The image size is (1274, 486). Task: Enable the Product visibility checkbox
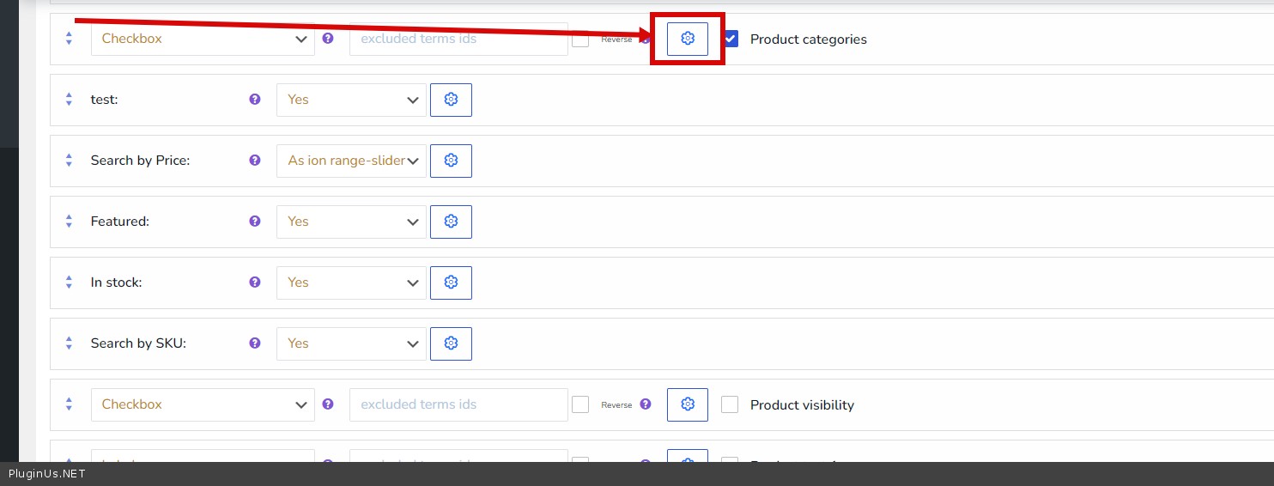[x=730, y=404]
